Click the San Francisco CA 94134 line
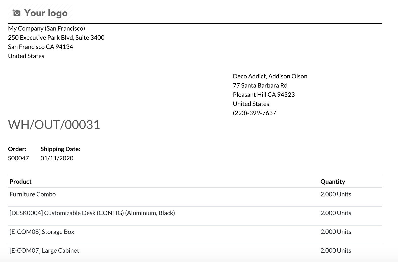 [40, 47]
